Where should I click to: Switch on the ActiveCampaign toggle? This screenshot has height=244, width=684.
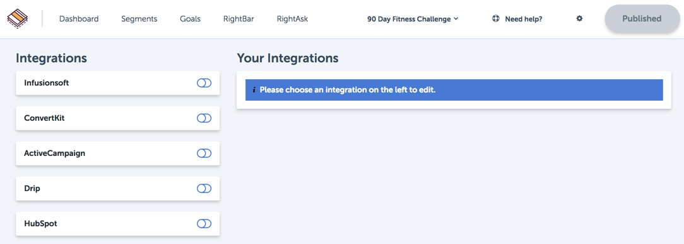point(204,153)
